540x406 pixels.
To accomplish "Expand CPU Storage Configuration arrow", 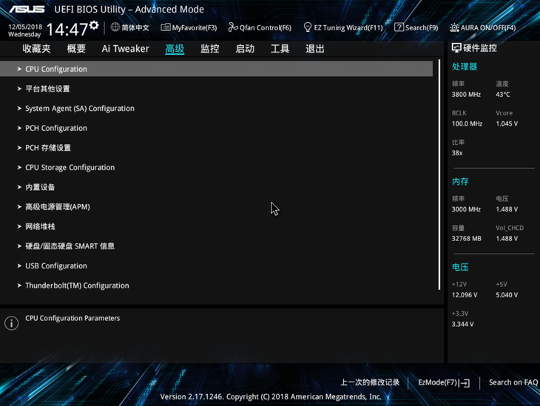I will 19,167.
